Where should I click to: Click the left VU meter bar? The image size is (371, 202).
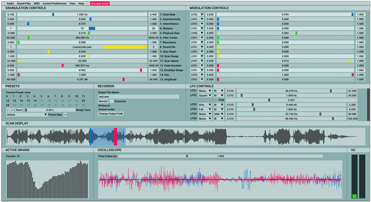click(x=355, y=176)
